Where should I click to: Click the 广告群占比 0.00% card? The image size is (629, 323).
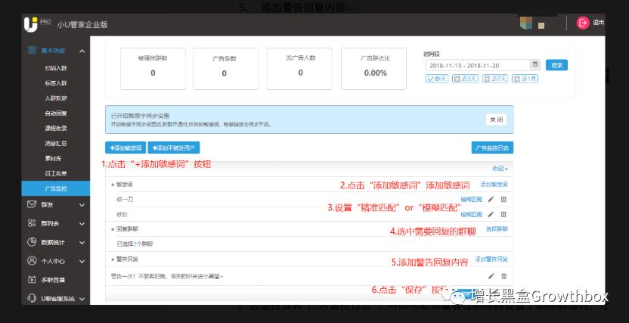374,69
